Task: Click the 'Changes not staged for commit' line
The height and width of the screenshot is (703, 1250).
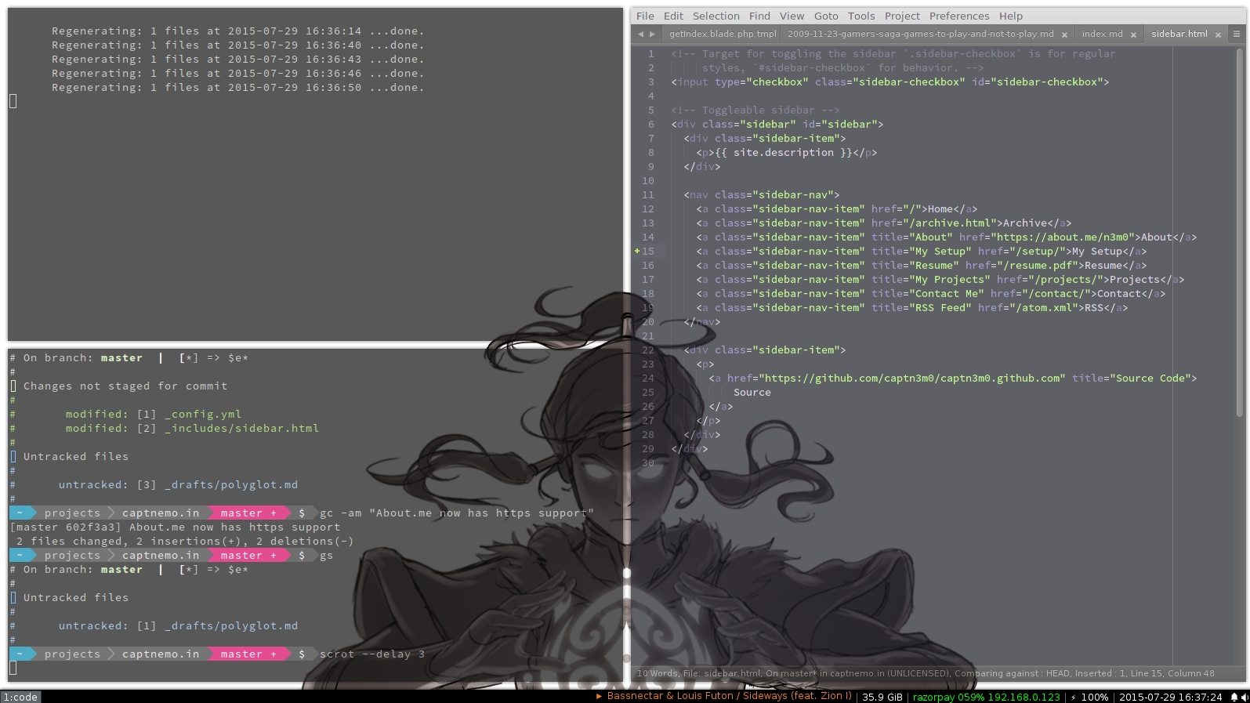Action: point(125,386)
